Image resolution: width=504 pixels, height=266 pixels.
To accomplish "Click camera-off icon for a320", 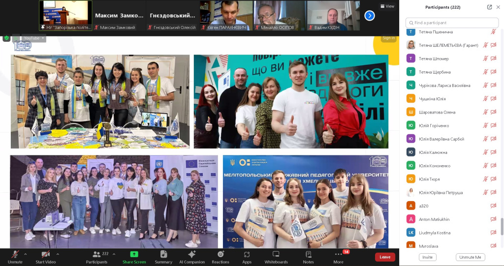I will coord(493,206).
